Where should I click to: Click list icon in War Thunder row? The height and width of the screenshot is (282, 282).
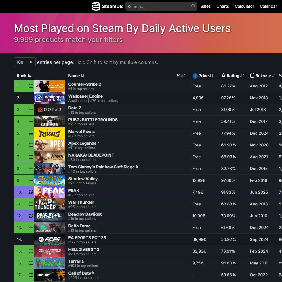pos(31,204)
